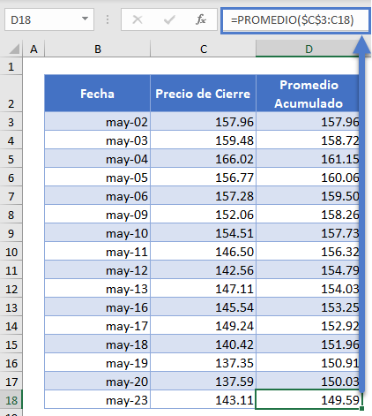Click the closing price cell 159.48
This screenshot has height=416, width=372.
pos(203,140)
